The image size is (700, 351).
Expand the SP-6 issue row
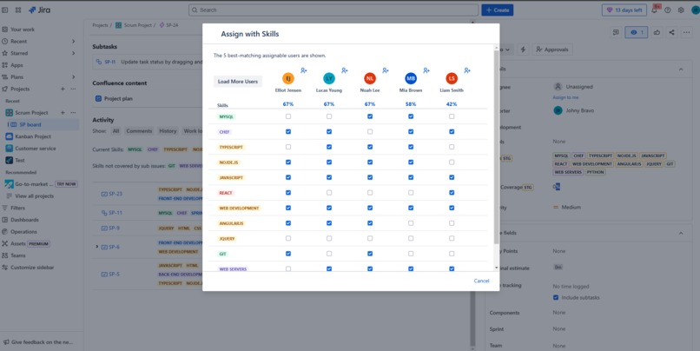[x=97, y=247]
